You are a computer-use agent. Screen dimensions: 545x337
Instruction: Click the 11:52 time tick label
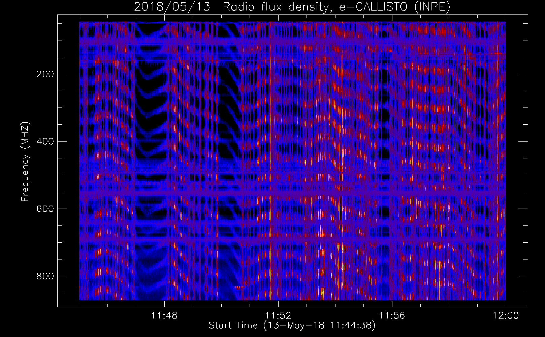[278, 316]
